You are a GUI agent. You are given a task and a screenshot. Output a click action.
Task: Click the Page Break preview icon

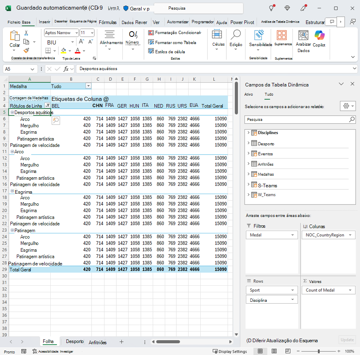coord(288,351)
